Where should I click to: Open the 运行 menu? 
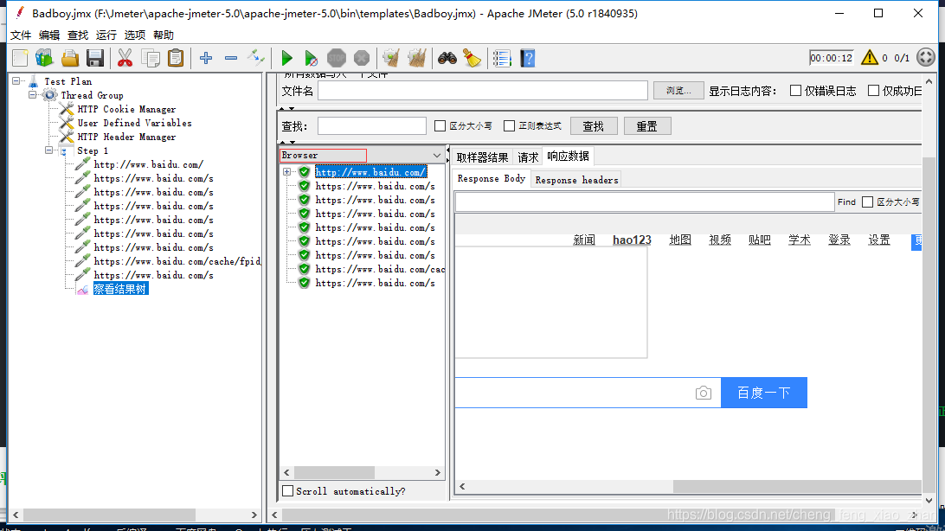[x=106, y=35]
